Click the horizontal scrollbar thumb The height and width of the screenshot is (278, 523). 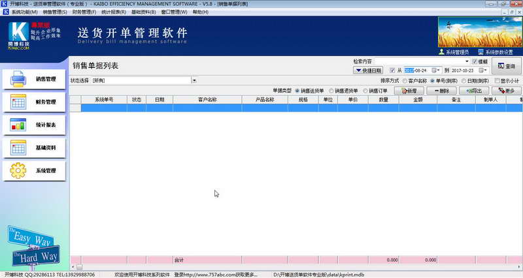point(79,267)
